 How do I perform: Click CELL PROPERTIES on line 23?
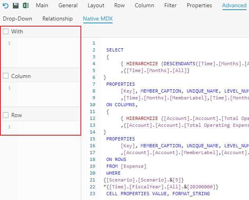pyautogui.click(x=128, y=194)
